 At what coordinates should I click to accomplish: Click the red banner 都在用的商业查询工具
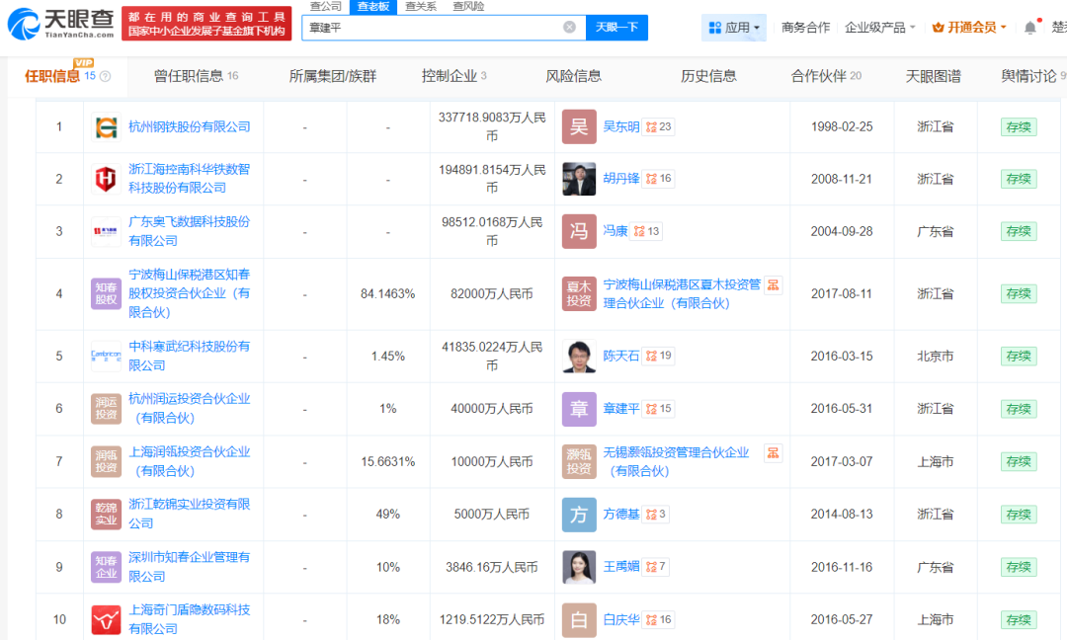pyautogui.click(x=206, y=23)
